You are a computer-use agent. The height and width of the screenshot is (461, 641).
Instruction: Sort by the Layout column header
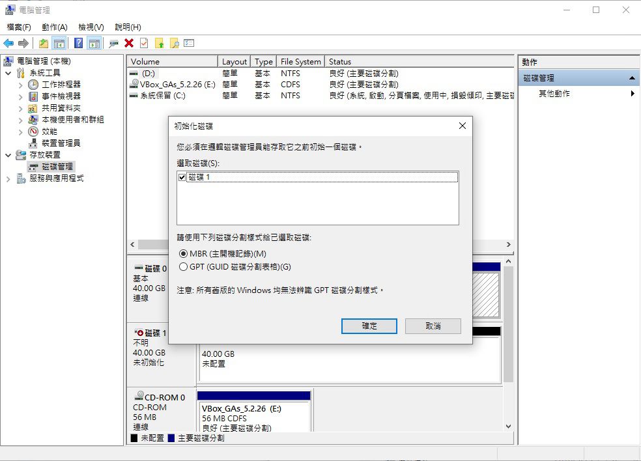tap(235, 62)
